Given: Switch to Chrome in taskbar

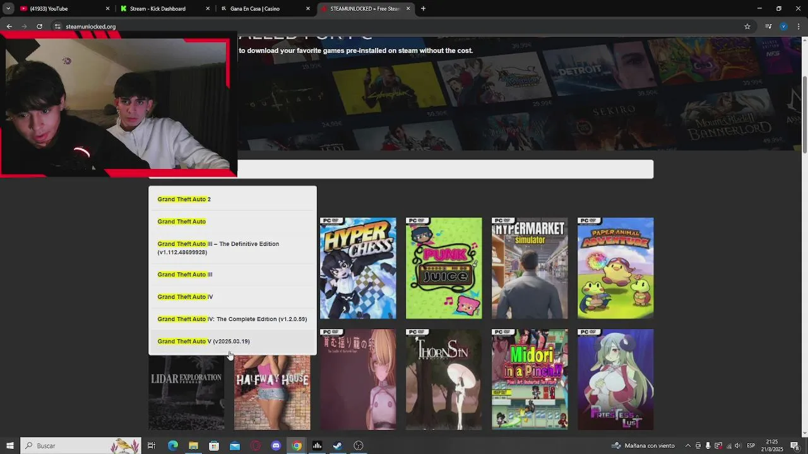Looking at the screenshot, I should [x=297, y=446].
